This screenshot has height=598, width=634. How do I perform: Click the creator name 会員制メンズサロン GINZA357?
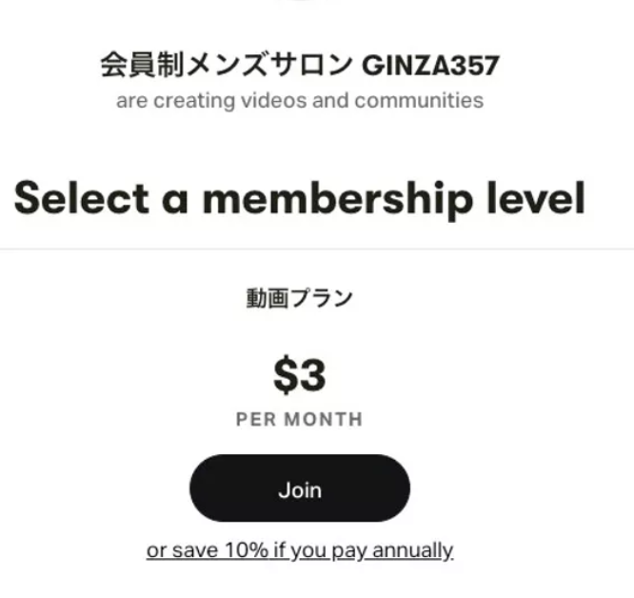(300, 66)
